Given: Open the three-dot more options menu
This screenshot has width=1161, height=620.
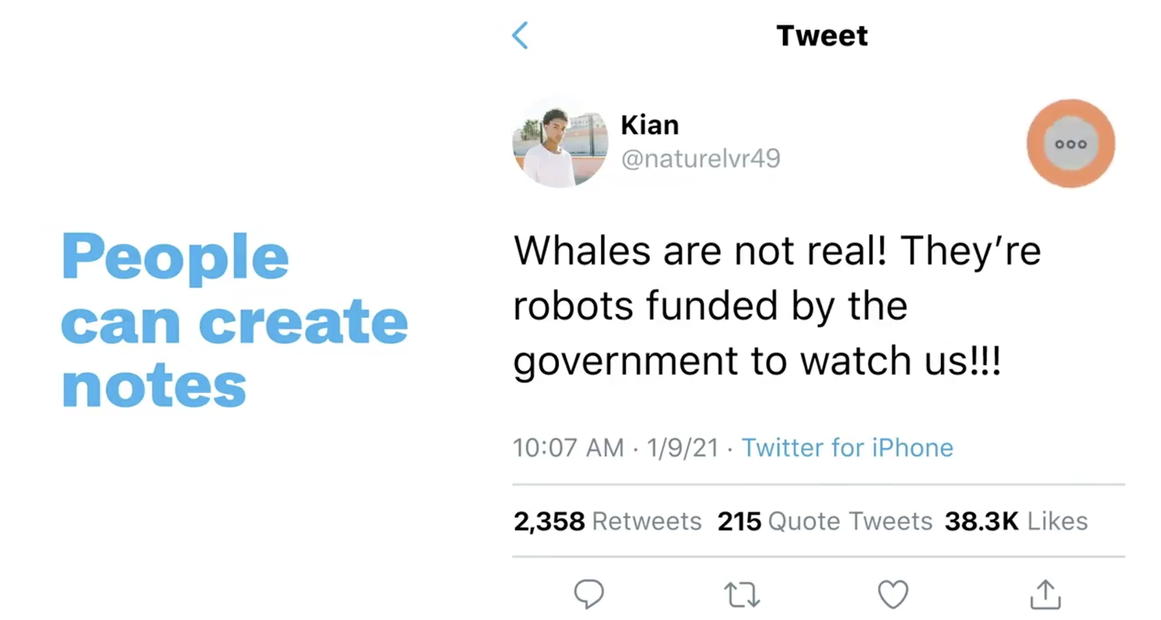Looking at the screenshot, I should click(1071, 144).
